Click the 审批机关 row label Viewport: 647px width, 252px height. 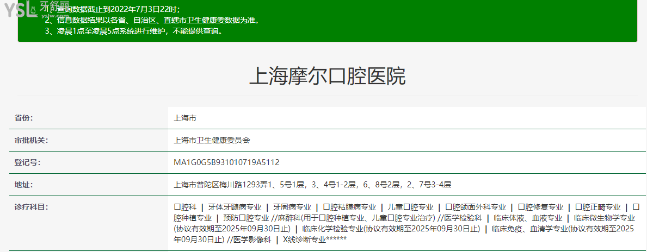[31, 140]
